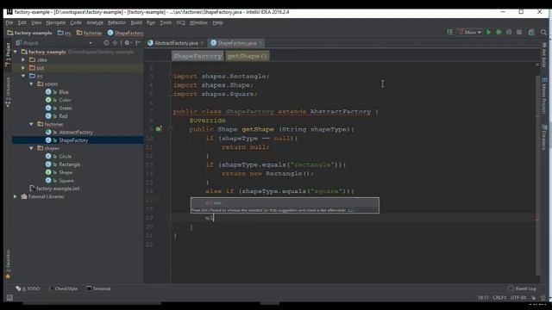The height and width of the screenshot is (310, 552).
Task: Open Search Everywhere magnifier icon
Action: [543, 33]
